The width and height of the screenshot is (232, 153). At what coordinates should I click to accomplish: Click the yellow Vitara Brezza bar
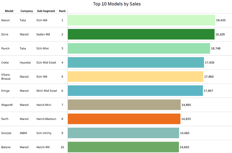(x=135, y=76)
